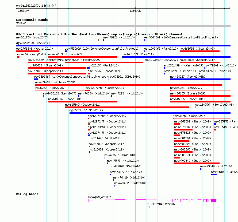This screenshot has height=222, width=238.
Task: Select nsv479201 (Kidd2010) label
Action: pyautogui.click(x=220, y=65)
